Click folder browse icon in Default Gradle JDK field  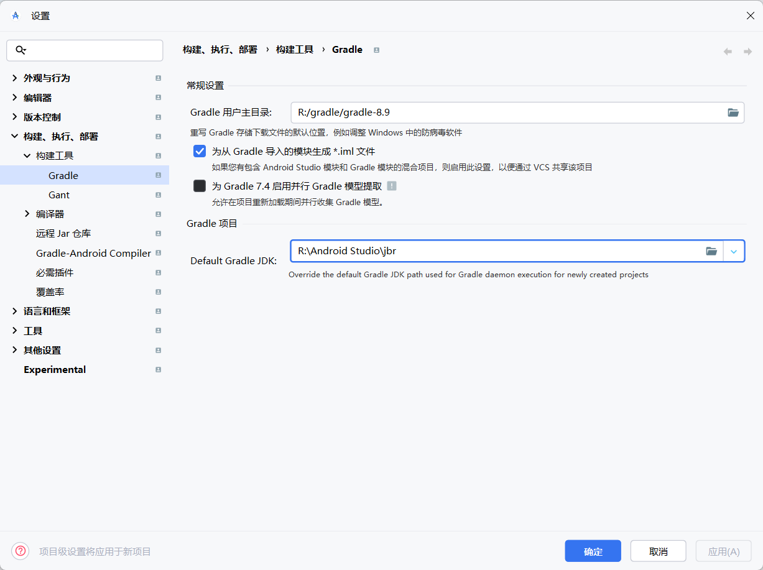(711, 251)
